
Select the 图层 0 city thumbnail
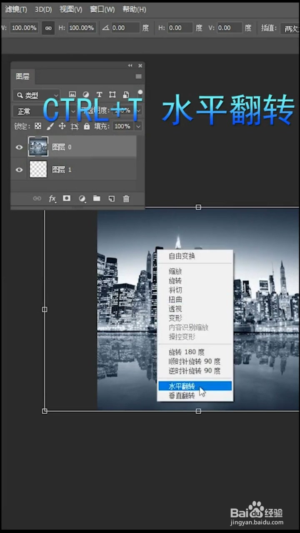[38, 147]
